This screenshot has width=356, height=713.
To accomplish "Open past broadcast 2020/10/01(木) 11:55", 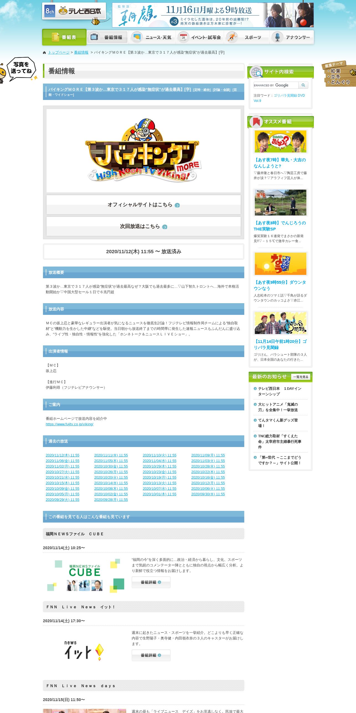I will pos(159,494).
